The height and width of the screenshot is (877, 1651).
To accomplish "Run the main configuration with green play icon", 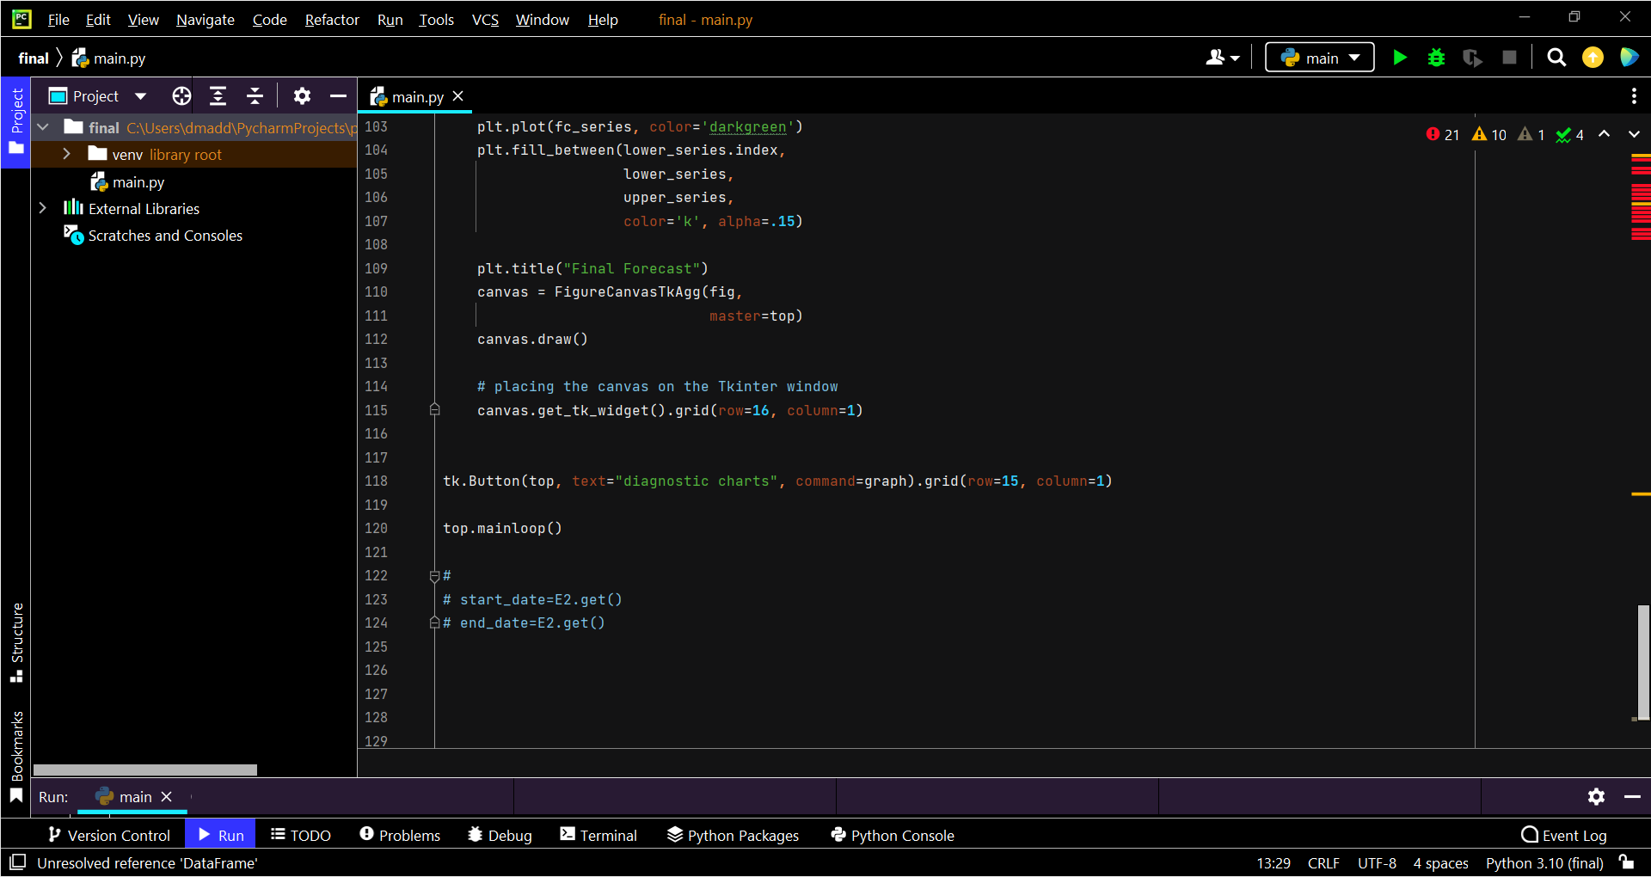I will [x=1400, y=58].
